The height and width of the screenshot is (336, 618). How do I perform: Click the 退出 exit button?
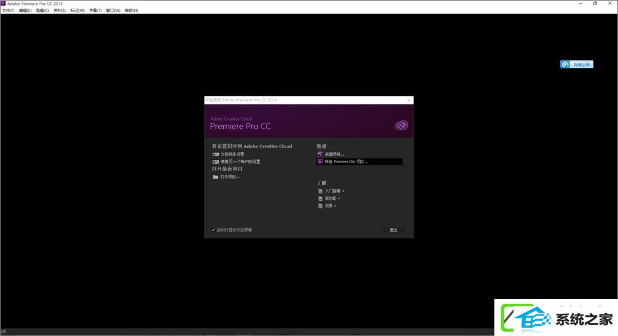393,230
